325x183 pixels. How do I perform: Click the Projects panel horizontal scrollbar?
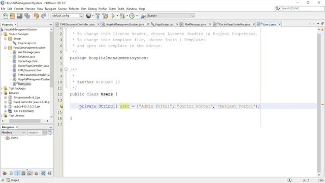point(25,121)
